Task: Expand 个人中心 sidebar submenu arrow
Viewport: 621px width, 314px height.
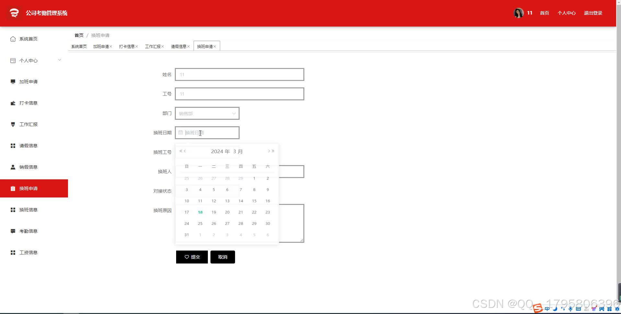Action: 60,60
